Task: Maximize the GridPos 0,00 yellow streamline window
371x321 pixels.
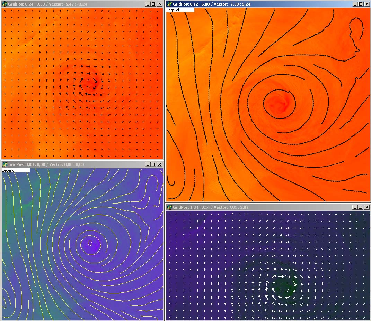Action: click(x=153, y=164)
